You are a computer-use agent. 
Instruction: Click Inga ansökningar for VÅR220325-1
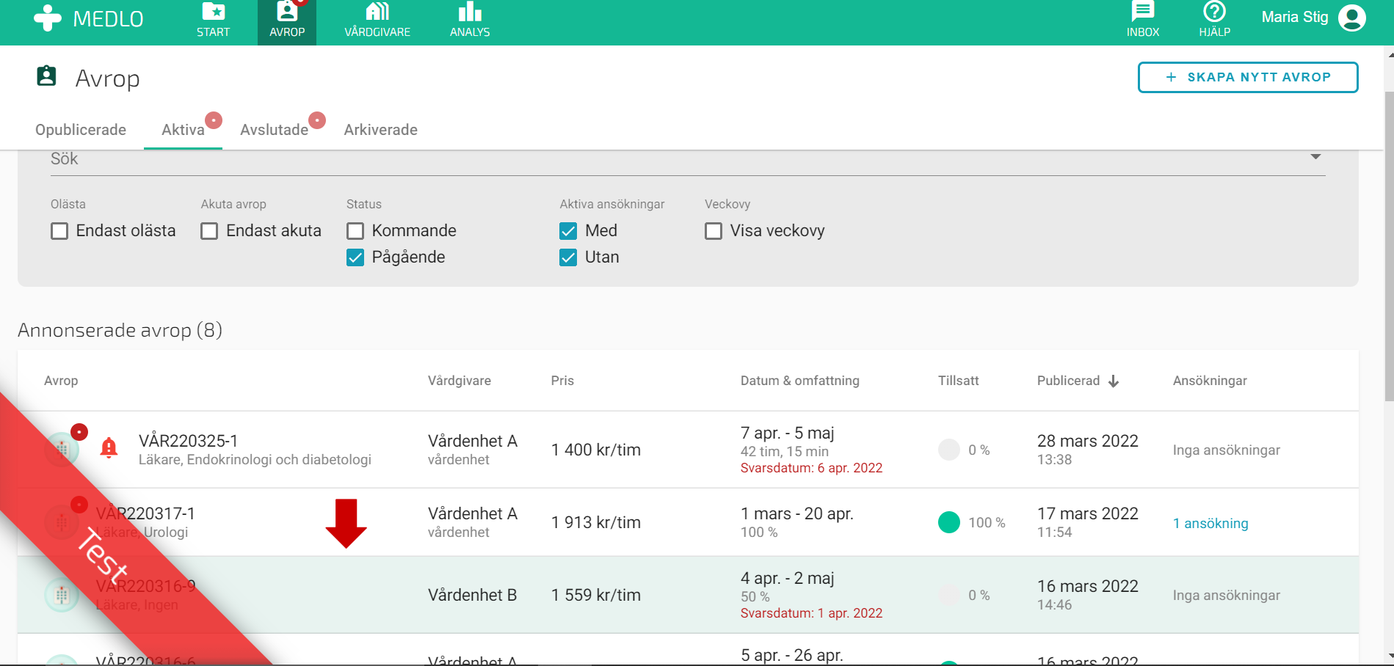[1227, 450]
